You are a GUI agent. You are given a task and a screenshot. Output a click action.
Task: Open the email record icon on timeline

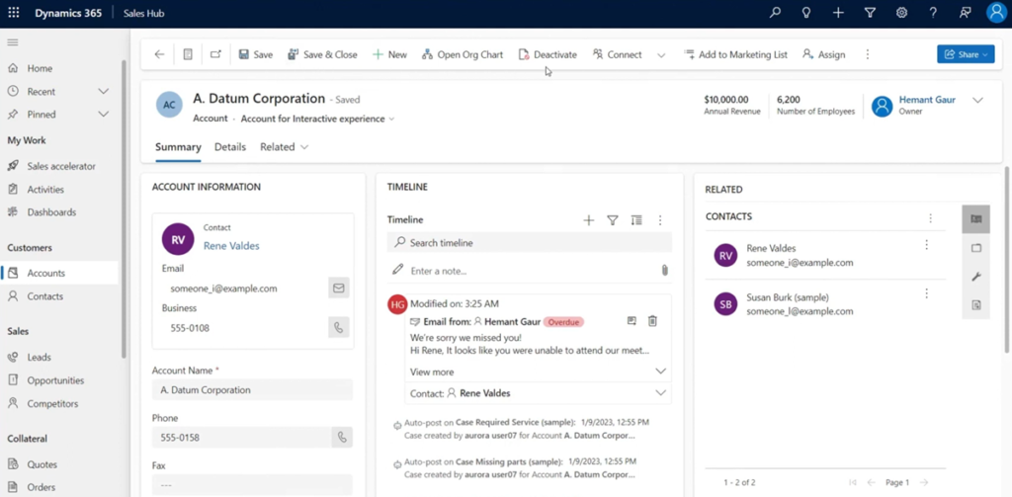(x=632, y=321)
